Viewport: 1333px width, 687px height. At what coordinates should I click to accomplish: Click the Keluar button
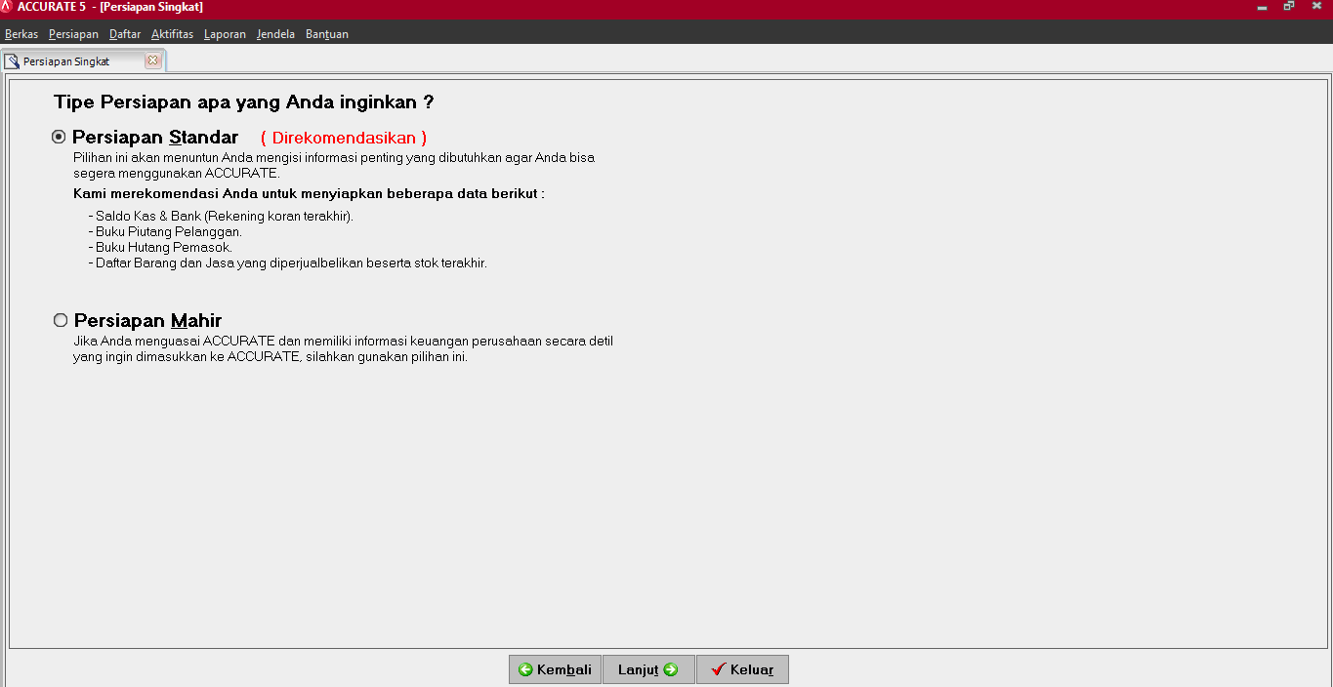point(742,669)
